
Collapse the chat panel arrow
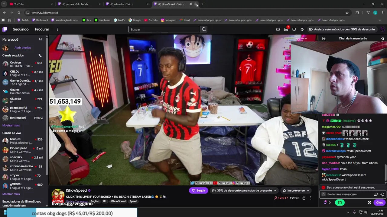click(x=324, y=39)
